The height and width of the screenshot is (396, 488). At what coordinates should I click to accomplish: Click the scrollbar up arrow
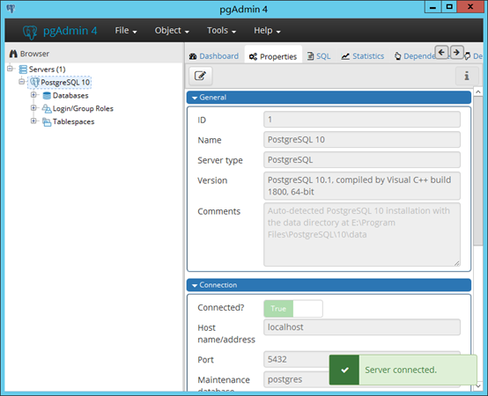(x=478, y=92)
